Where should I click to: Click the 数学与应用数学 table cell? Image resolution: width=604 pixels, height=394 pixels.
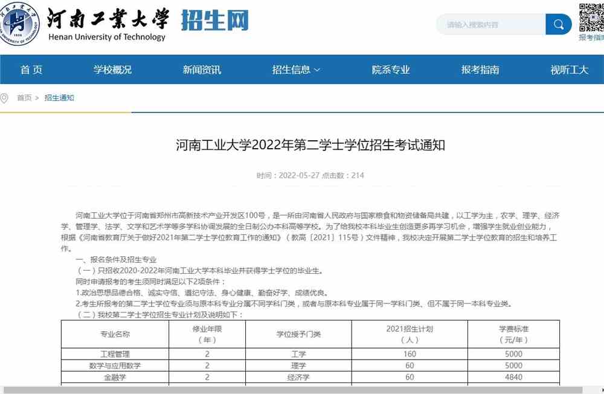(115, 366)
